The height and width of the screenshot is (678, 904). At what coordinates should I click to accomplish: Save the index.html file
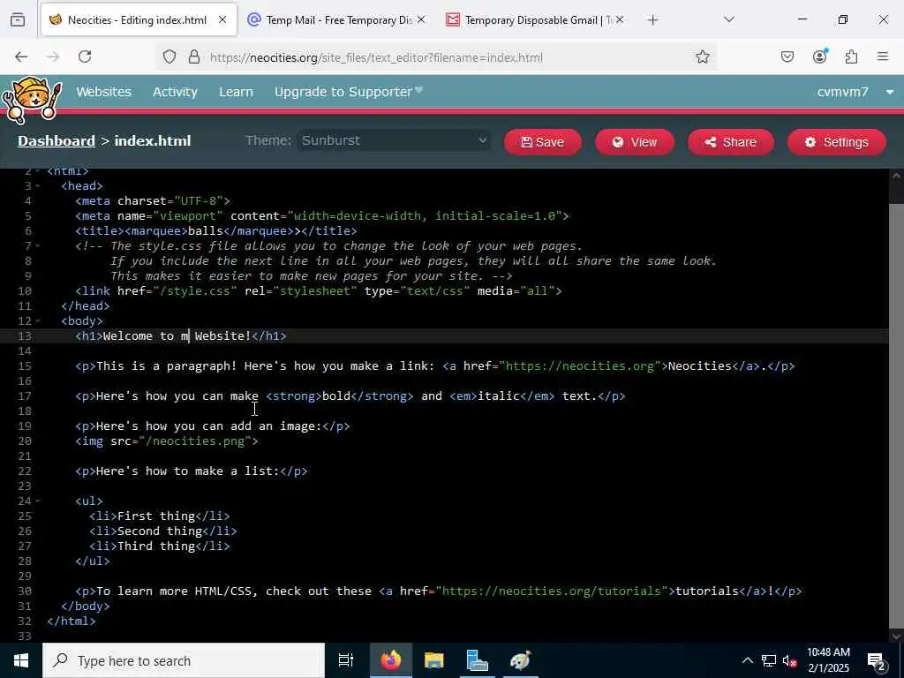coord(543,142)
